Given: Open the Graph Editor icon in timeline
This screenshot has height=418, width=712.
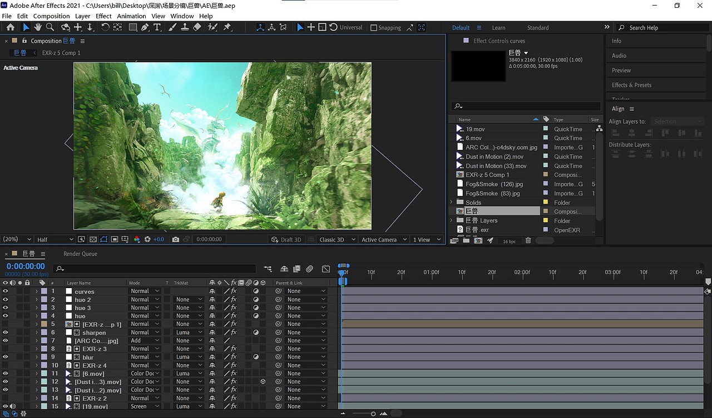Looking at the screenshot, I should point(326,269).
